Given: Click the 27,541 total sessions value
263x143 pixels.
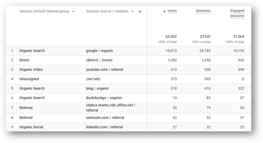Looking at the screenshot, I should (x=205, y=36).
